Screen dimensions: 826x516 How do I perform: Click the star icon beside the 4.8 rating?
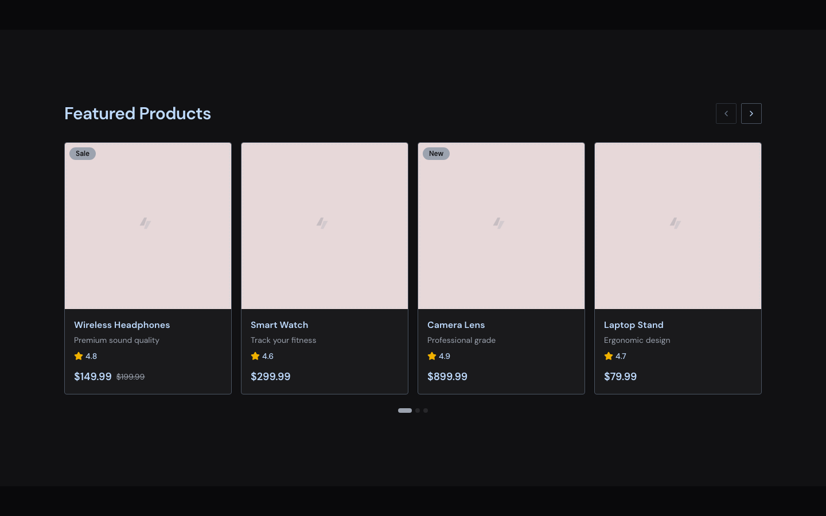pyautogui.click(x=79, y=356)
